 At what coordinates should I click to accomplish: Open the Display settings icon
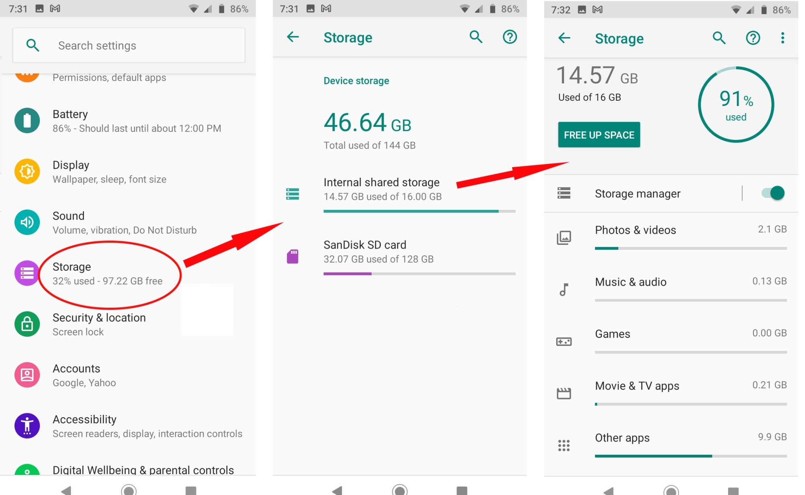(27, 171)
